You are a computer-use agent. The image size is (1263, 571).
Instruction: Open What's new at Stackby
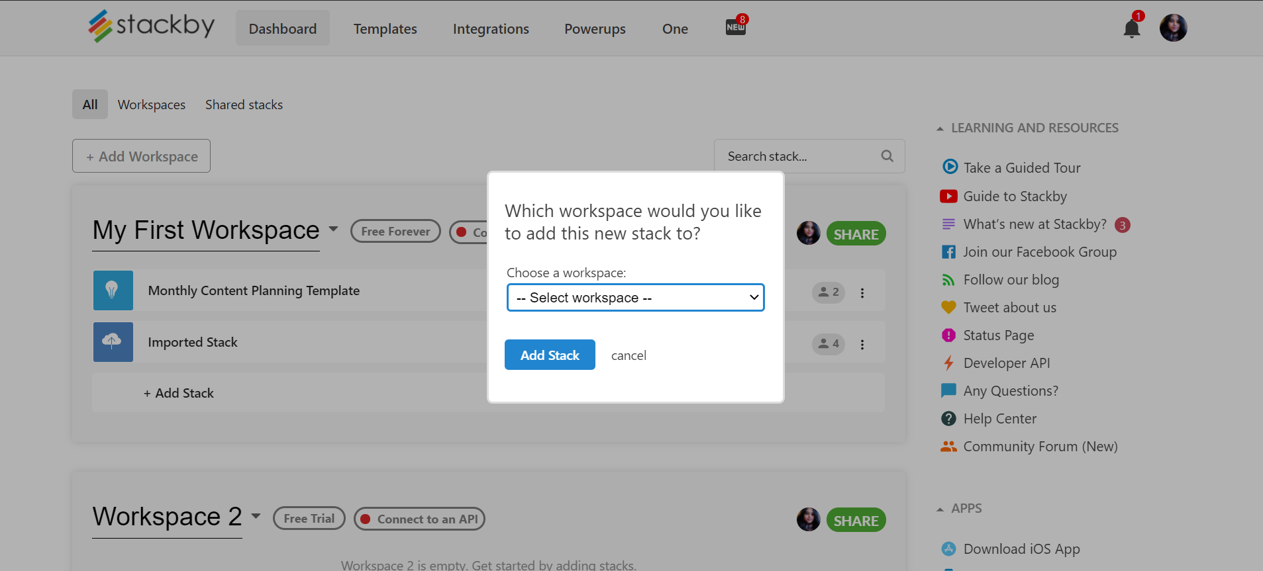pyautogui.click(x=1035, y=224)
